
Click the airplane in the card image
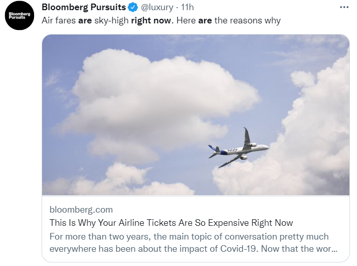[238, 147]
